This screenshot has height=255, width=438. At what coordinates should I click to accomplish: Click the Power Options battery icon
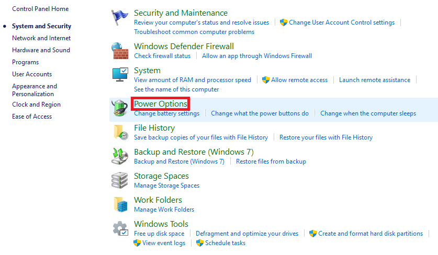tap(120, 108)
